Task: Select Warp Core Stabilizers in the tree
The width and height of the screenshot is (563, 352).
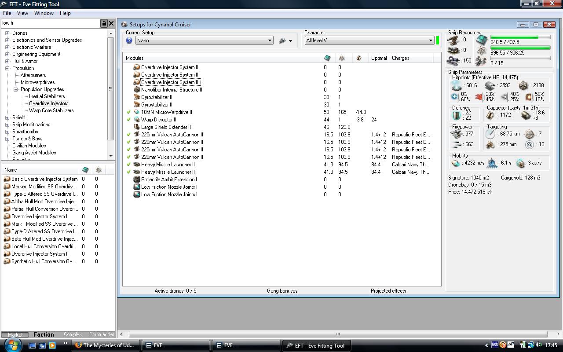Action: click(x=51, y=110)
